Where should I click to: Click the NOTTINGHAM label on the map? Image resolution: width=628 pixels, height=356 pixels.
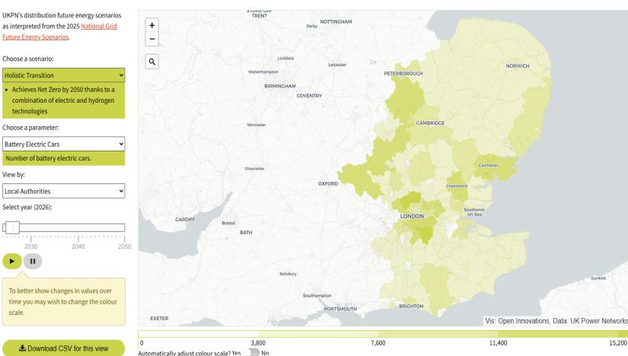coord(336,21)
